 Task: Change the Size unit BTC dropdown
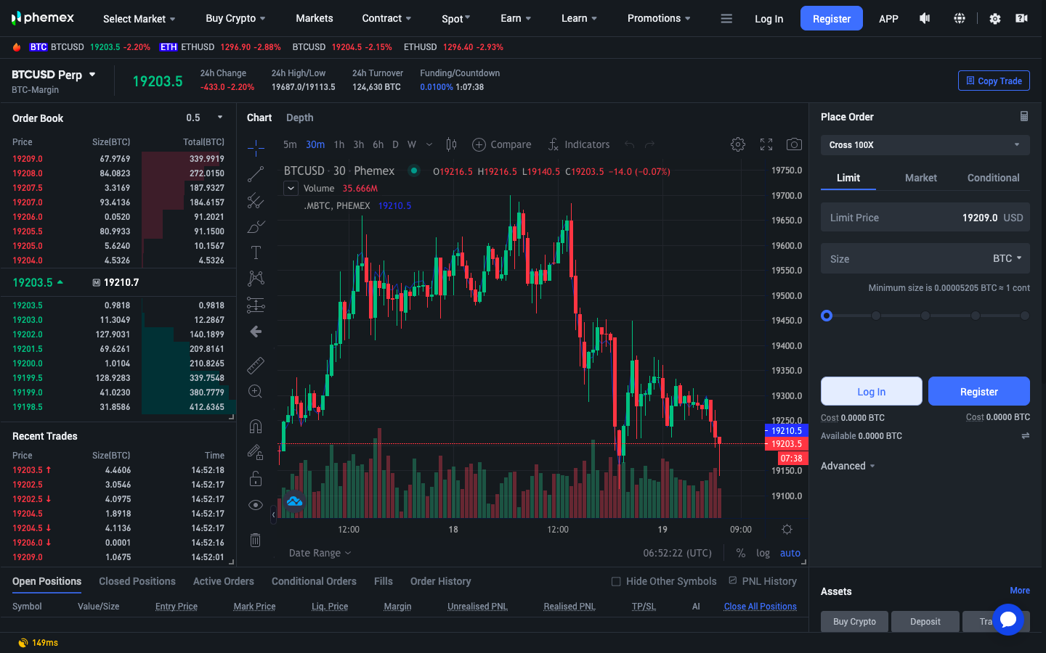[1007, 258]
